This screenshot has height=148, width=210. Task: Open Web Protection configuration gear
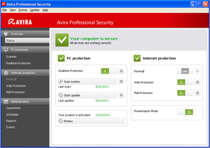pos(198,82)
